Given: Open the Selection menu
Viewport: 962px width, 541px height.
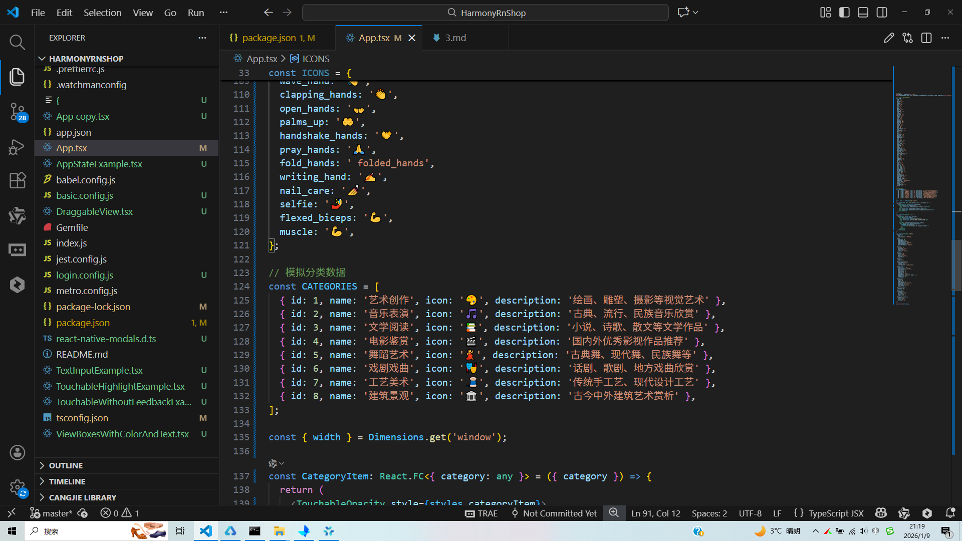Looking at the screenshot, I should (102, 13).
